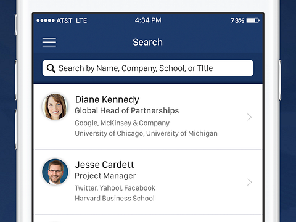The height and width of the screenshot is (222, 296).
Task: Click the battery icon in status bar
Action: click(x=253, y=20)
